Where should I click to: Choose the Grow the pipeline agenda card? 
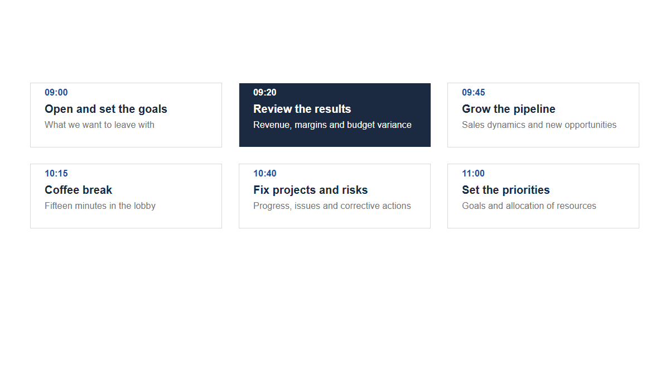543,115
